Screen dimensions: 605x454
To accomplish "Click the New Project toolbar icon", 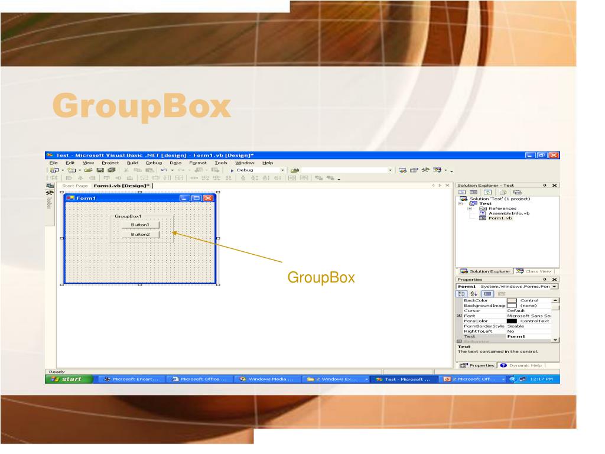I will click(x=54, y=170).
